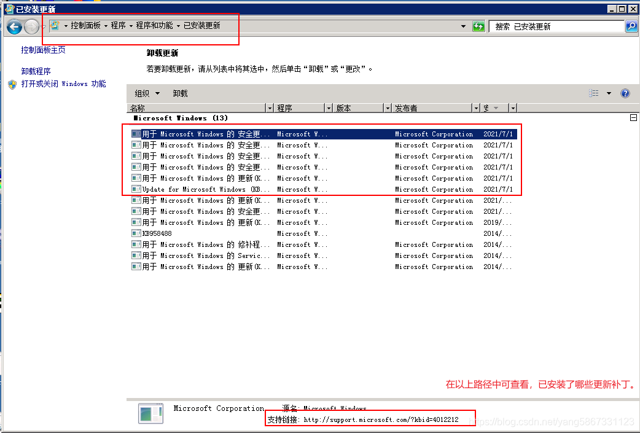The width and height of the screenshot is (640, 433).
Task: Open the blue Help question mark icon
Action: (x=625, y=93)
